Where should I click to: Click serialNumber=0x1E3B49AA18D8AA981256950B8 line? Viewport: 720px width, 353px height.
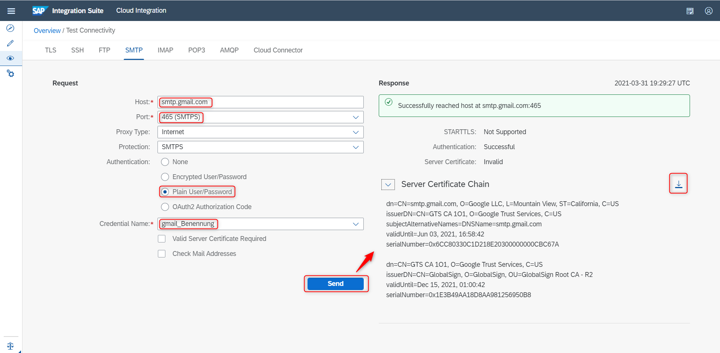click(x=459, y=295)
